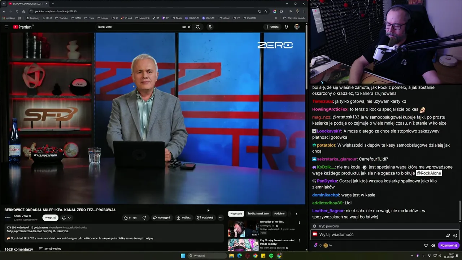This screenshot has height=260, width=462.
Task: Open the NEWS bookmarks folder
Action: point(177,18)
